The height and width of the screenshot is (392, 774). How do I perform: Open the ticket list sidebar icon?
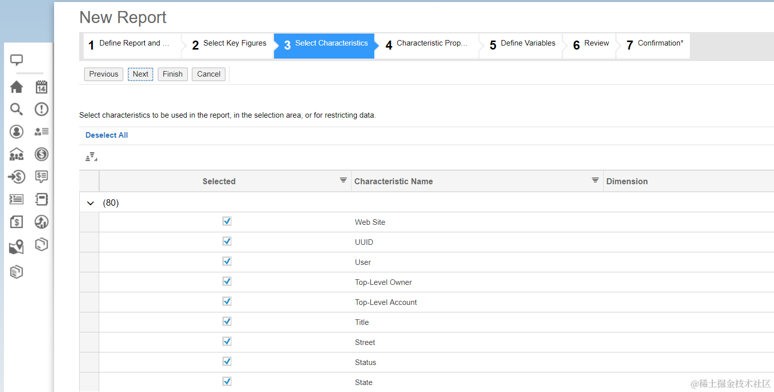pyautogui.click(x=17, y=199)
